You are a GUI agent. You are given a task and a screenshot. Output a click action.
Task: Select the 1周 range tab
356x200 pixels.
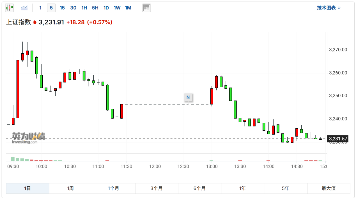pyautogui.click(x=70, y=188)
